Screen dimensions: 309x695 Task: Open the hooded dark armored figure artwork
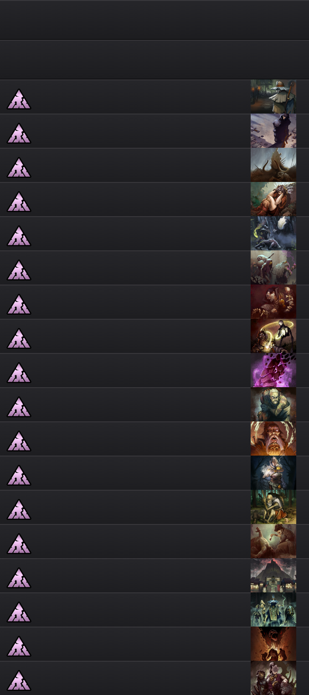(273, 131)
